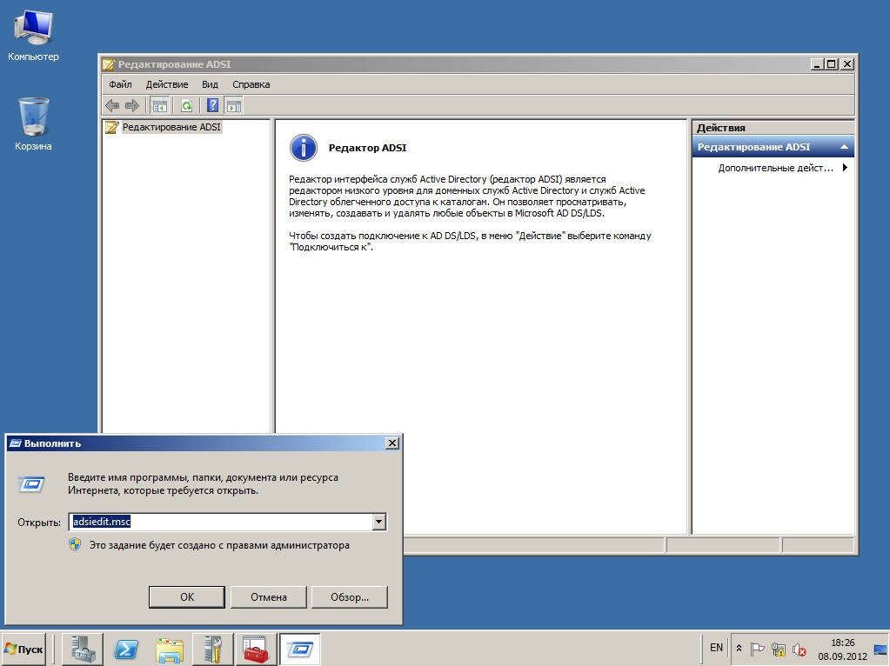Collapse the Редактирование ADSI actions section

point(844,147)
